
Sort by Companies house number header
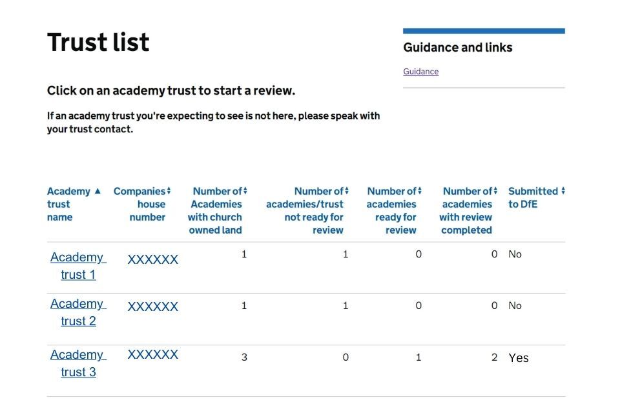tap(139, 204)
